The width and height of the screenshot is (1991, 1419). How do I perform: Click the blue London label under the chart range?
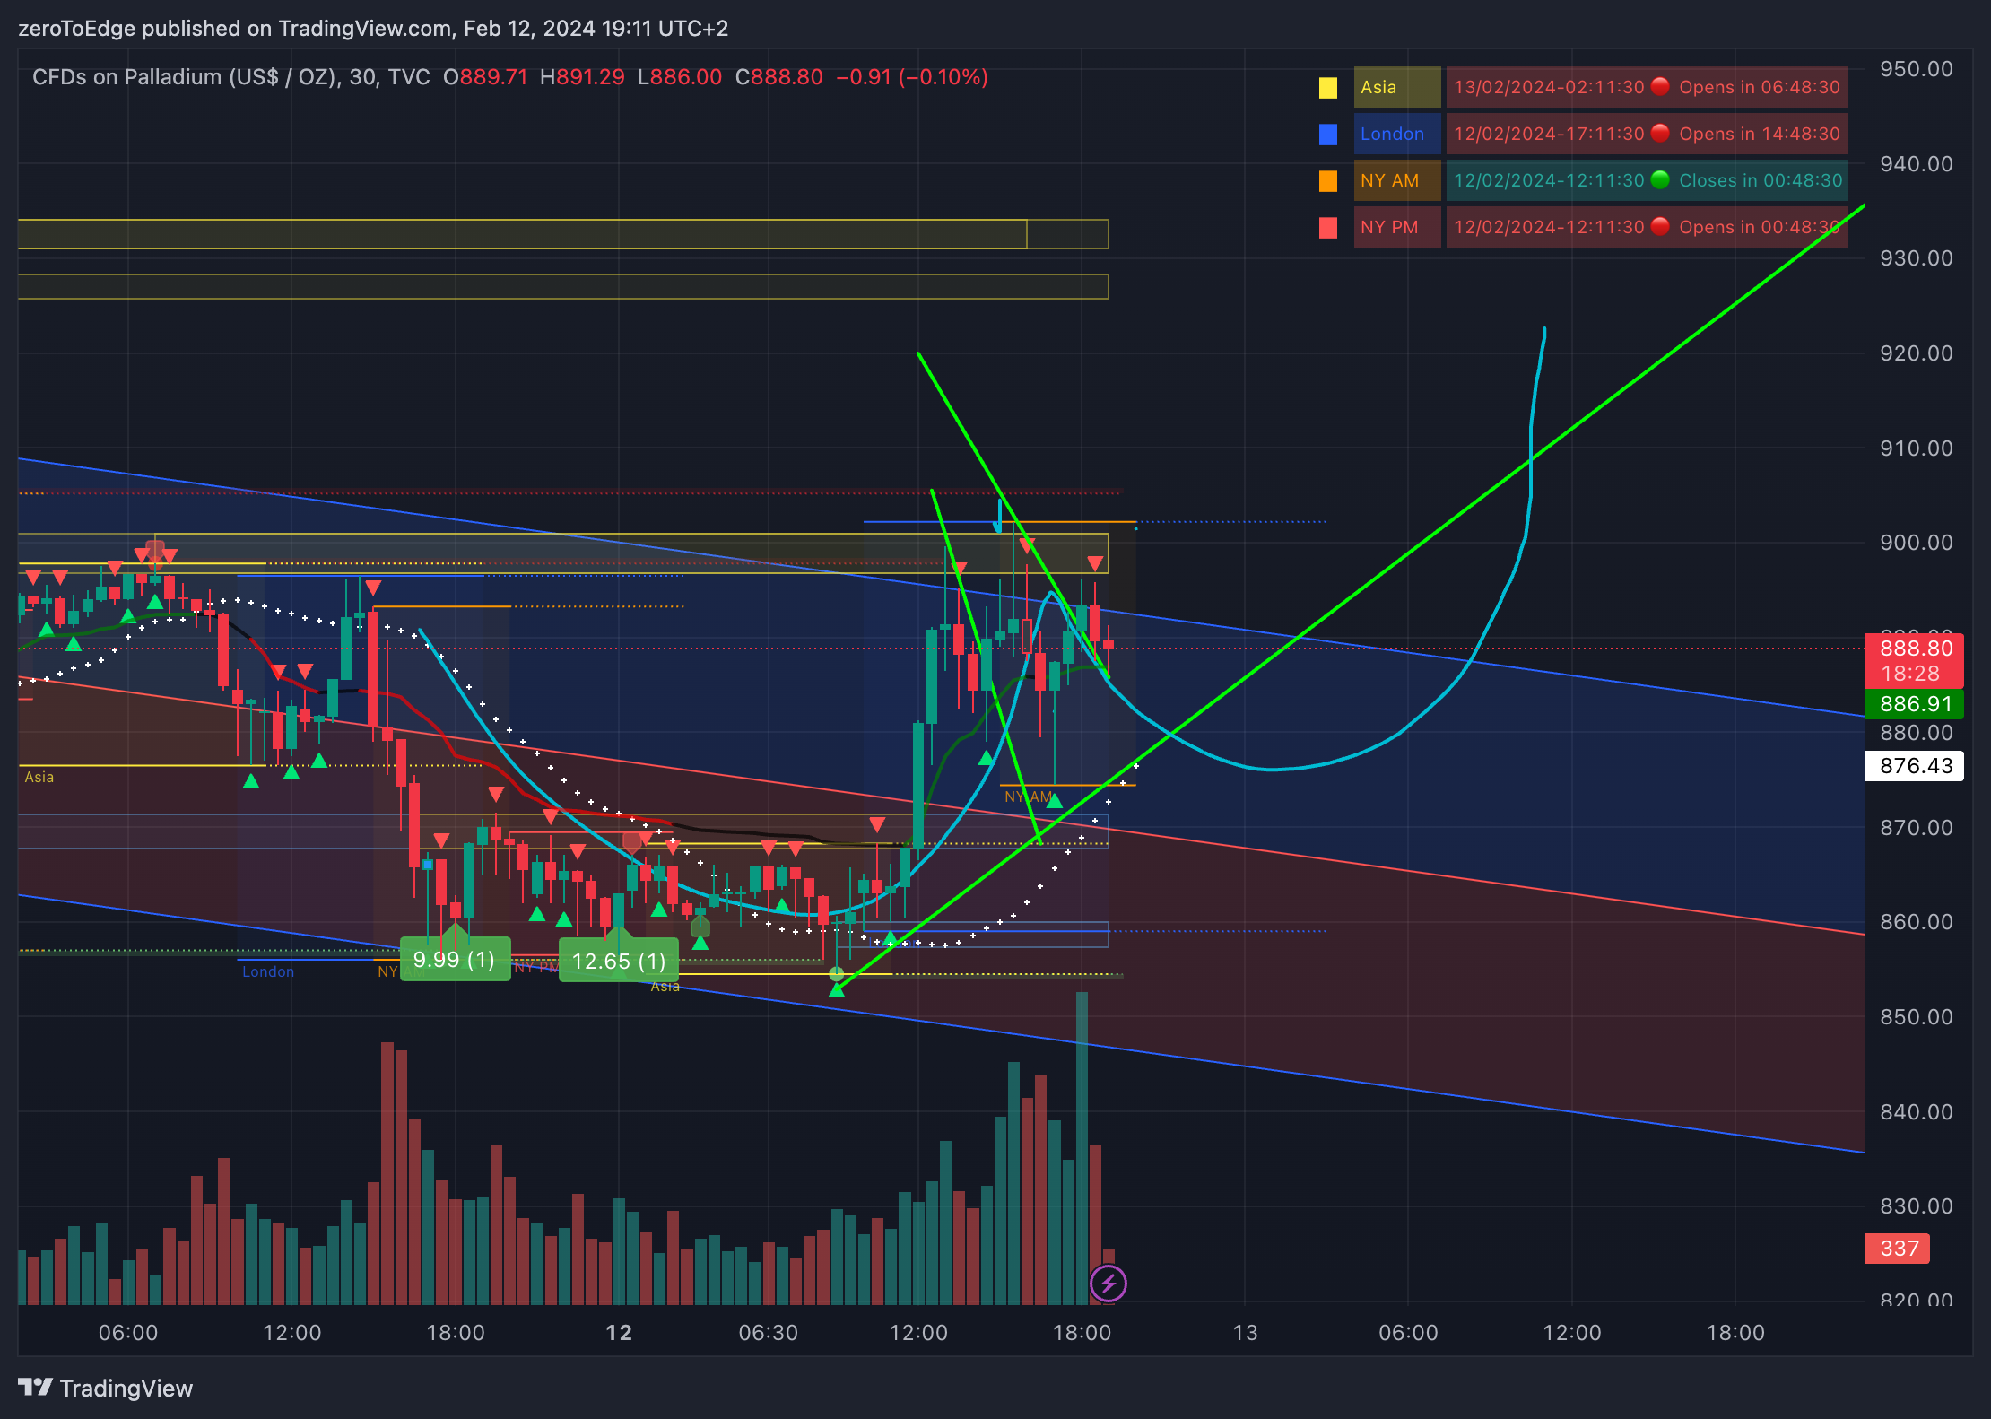(268, 971)
